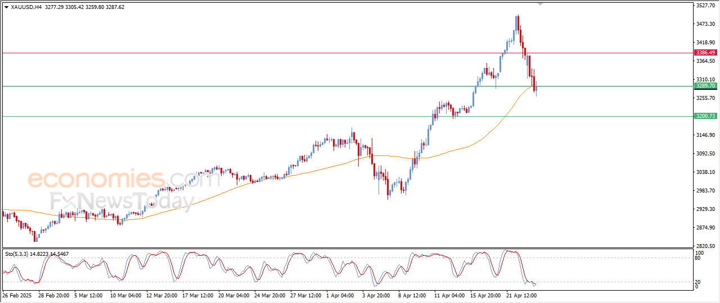Click the 3255.70 value on price scale

[x=705, y=98]
